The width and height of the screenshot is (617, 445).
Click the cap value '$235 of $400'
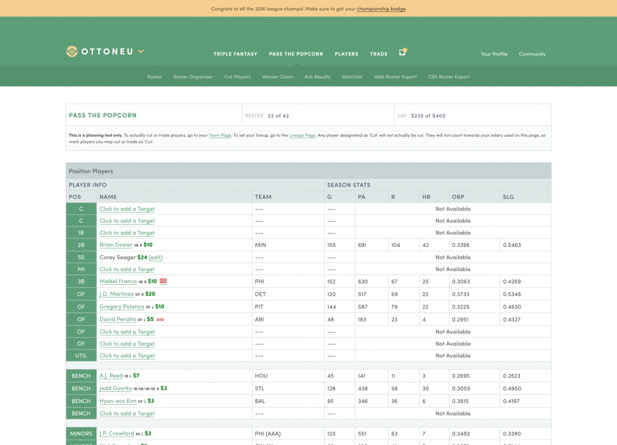[428, 116]
